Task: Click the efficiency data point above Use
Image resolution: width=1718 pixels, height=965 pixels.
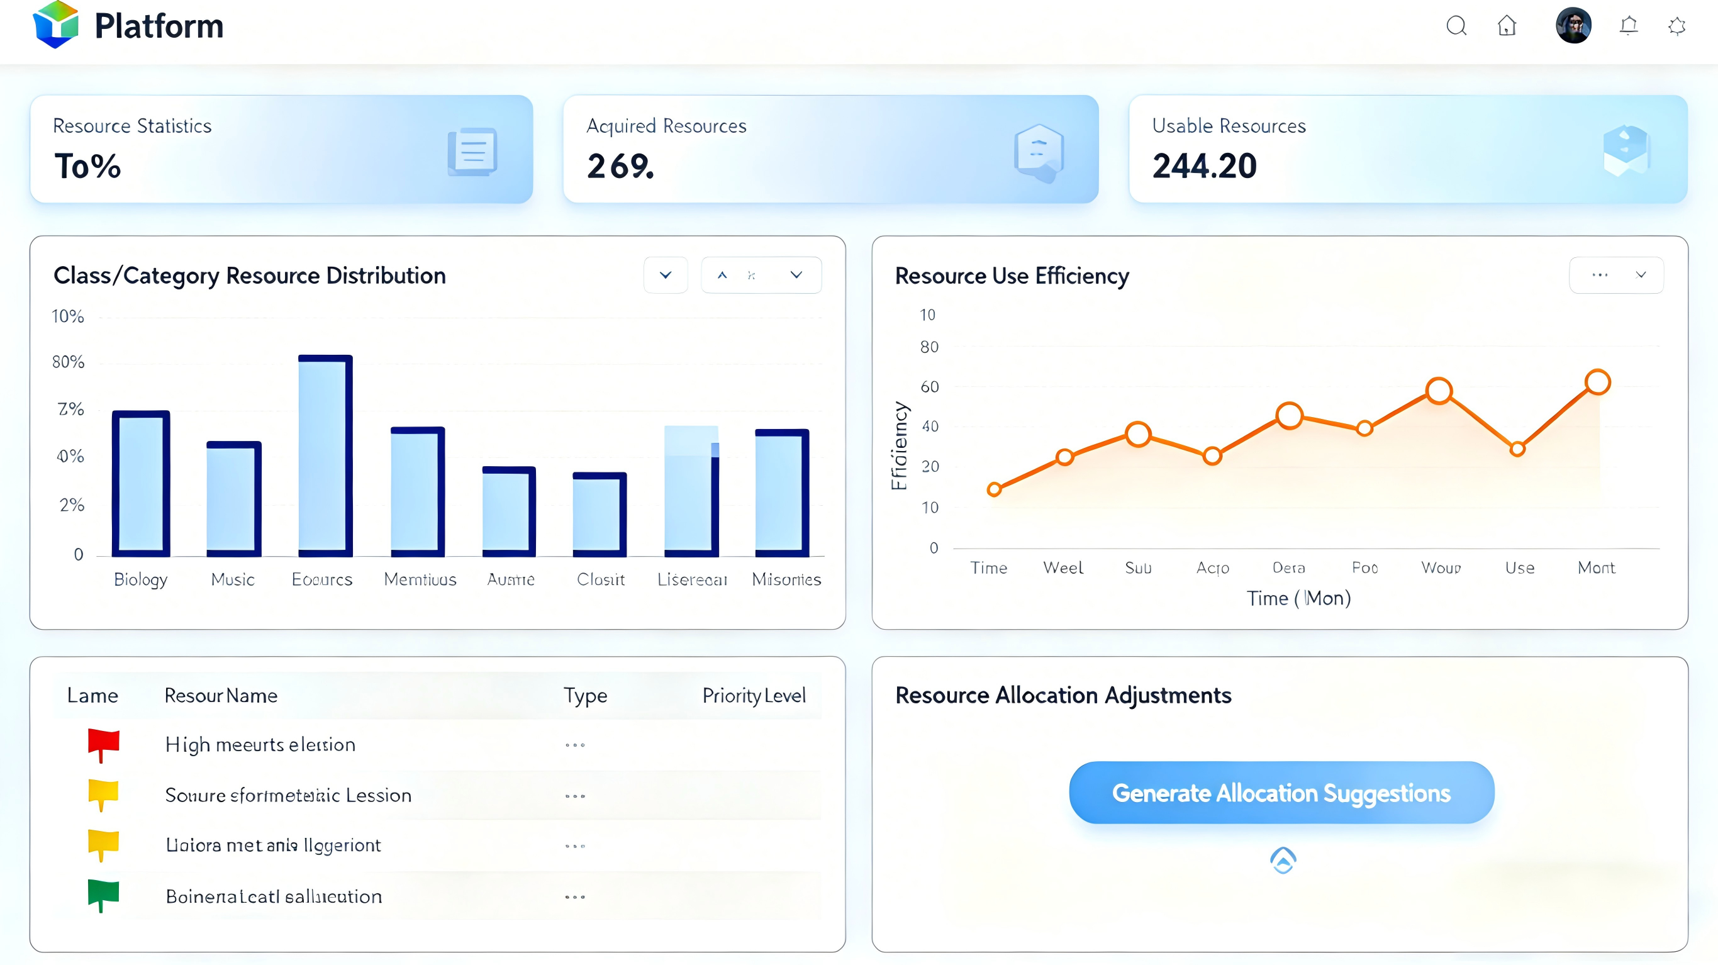Action: coord(1517,449)
